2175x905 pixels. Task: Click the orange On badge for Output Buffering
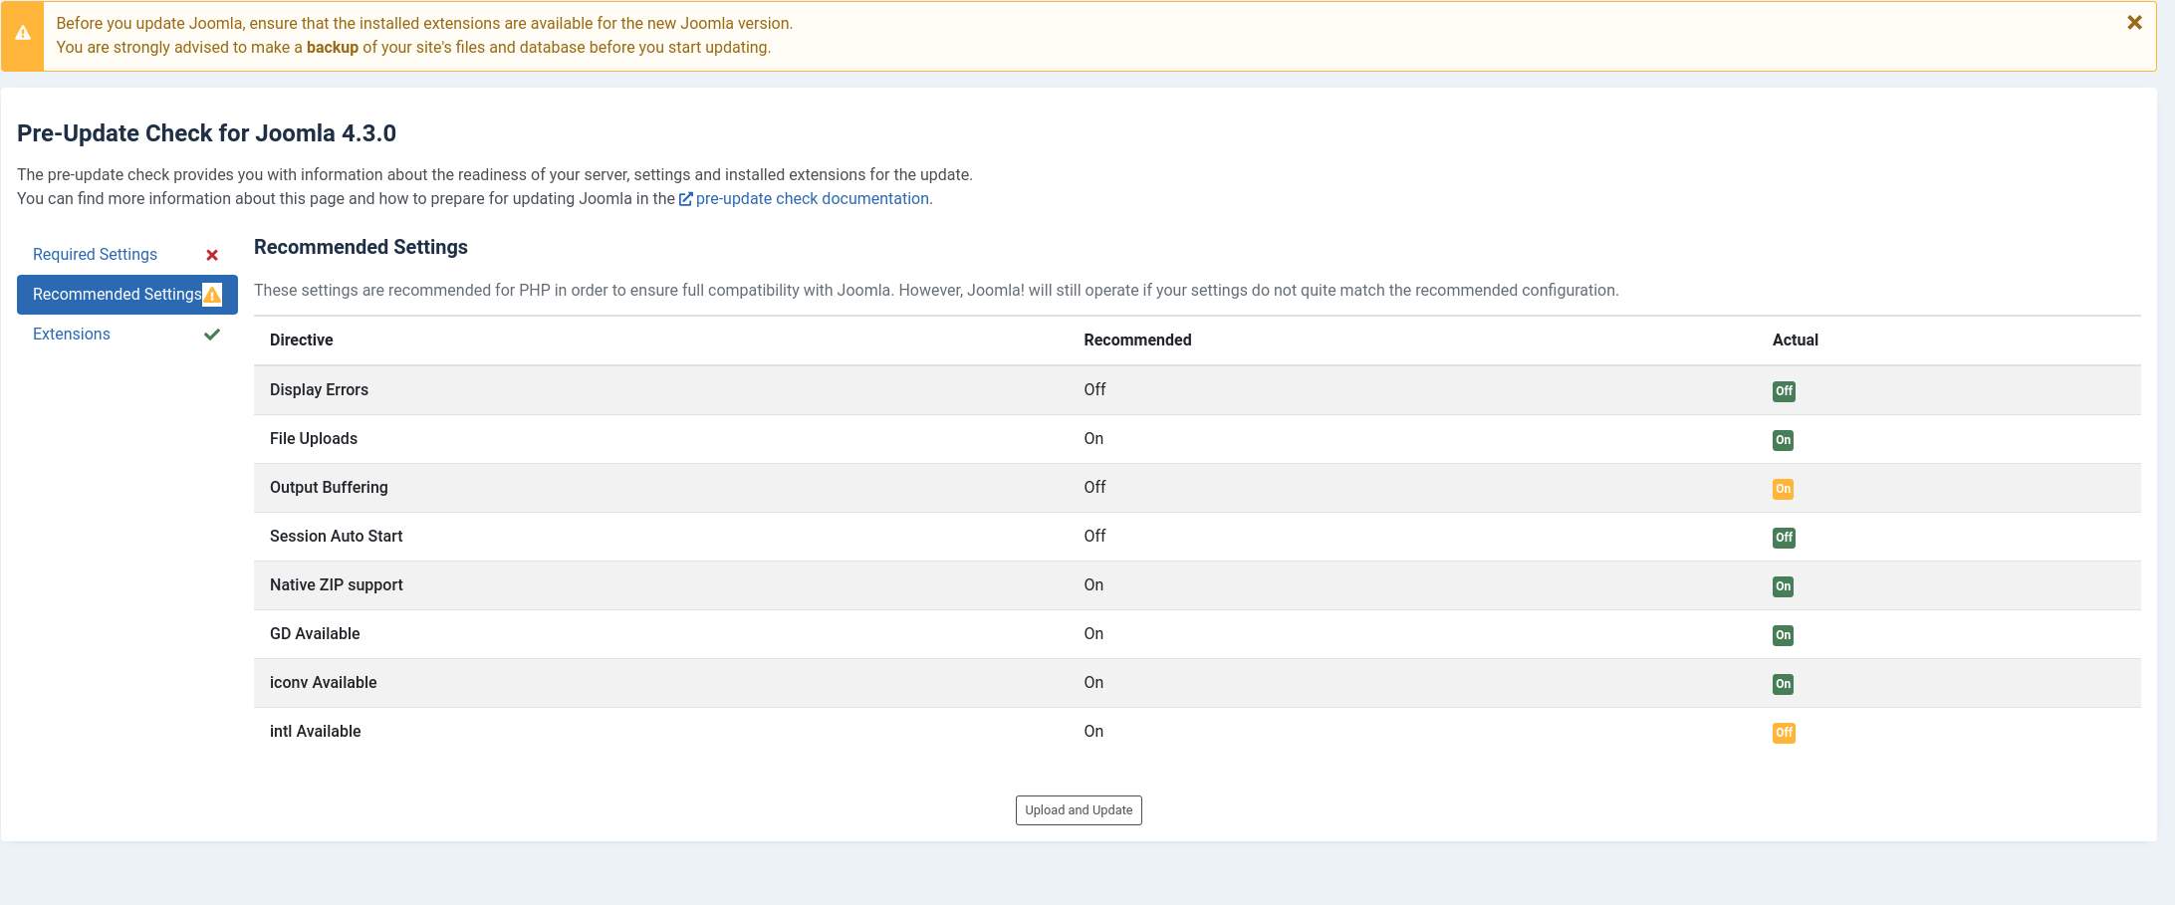pos(1783,489)
